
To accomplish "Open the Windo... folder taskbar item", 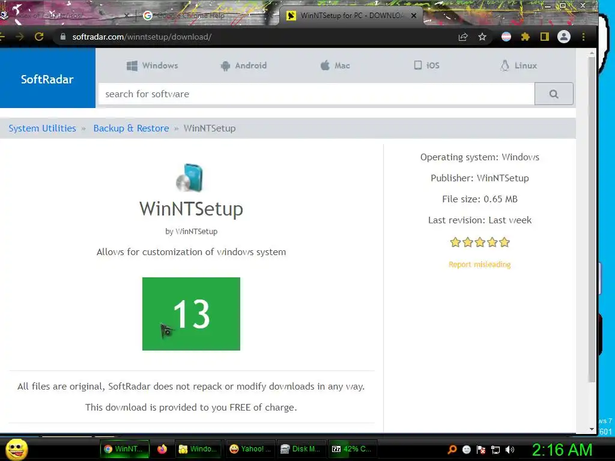I will [198, 449].
